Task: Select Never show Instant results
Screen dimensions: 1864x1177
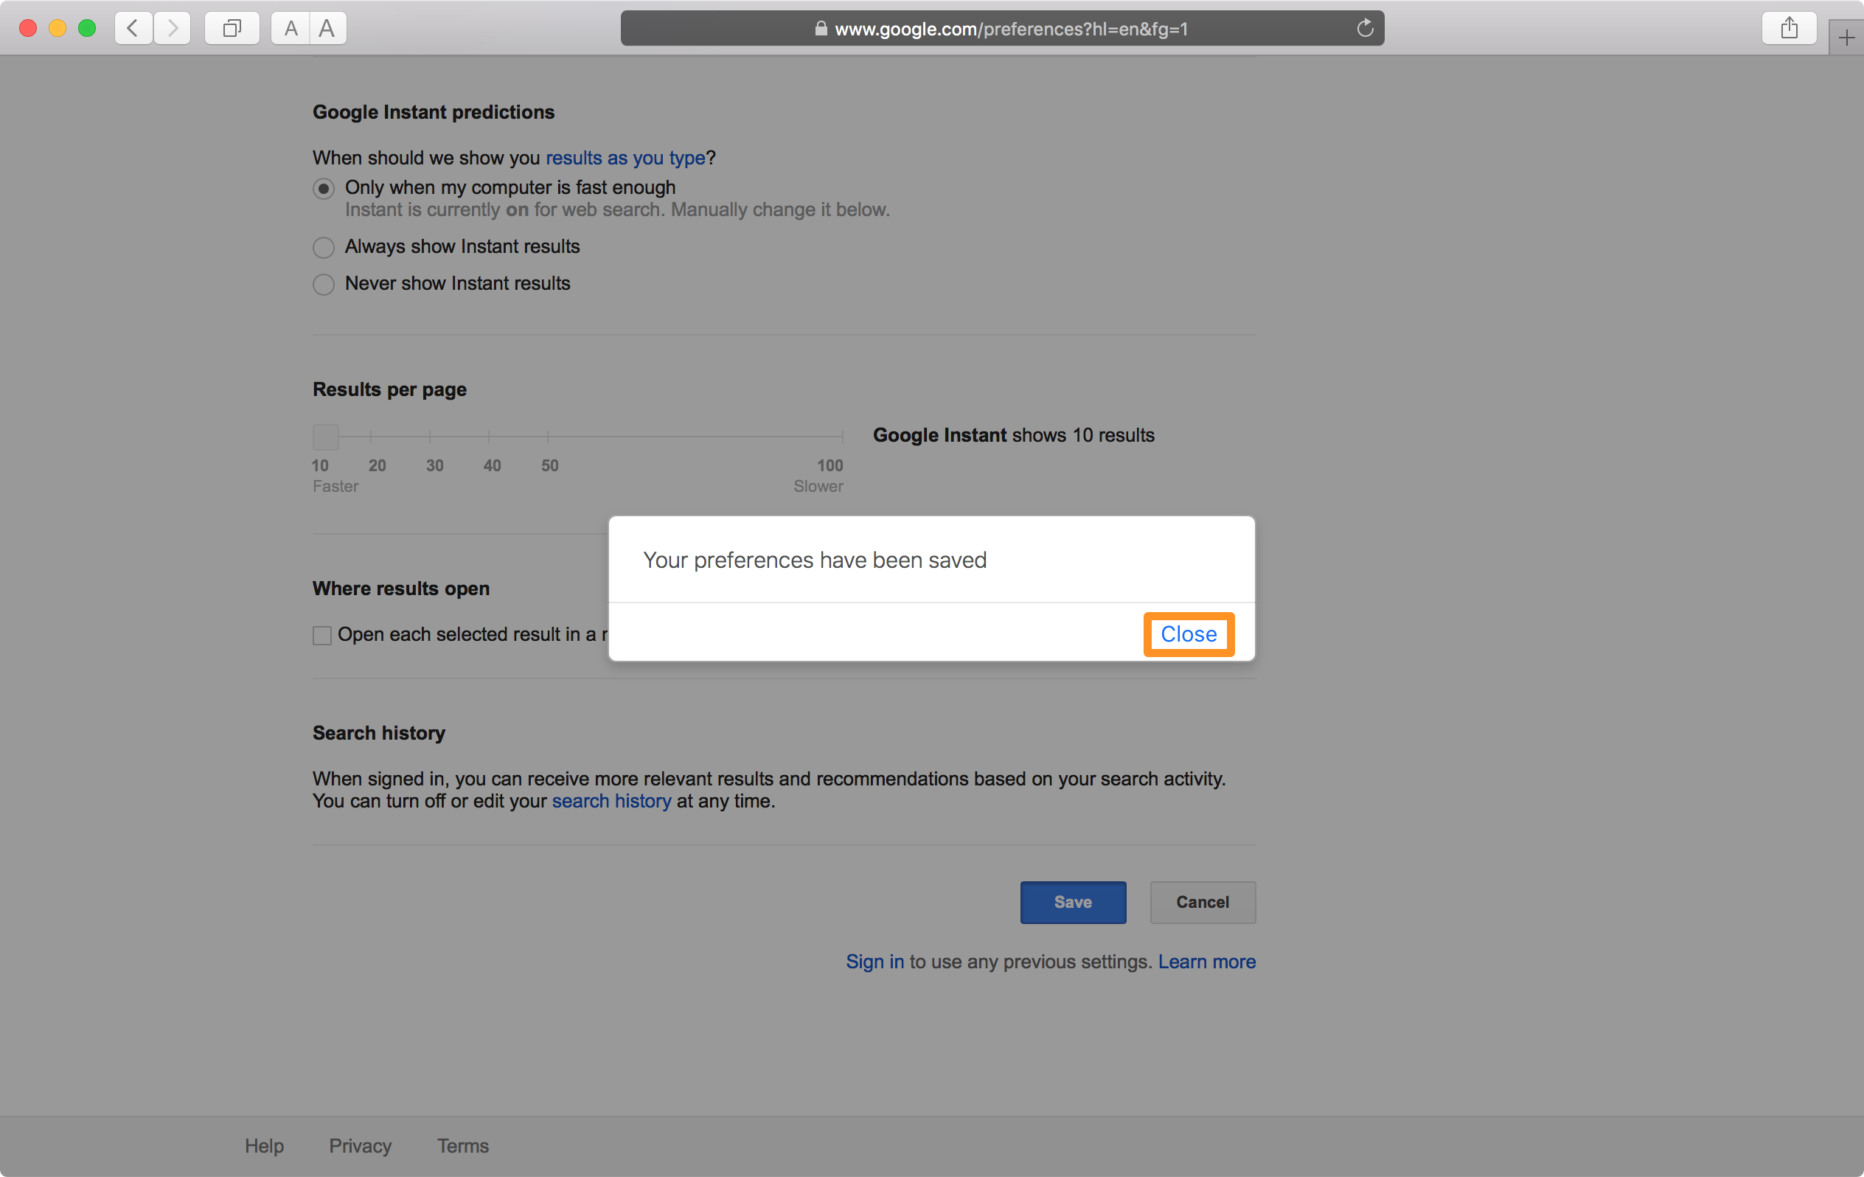Action: point(324,285)
